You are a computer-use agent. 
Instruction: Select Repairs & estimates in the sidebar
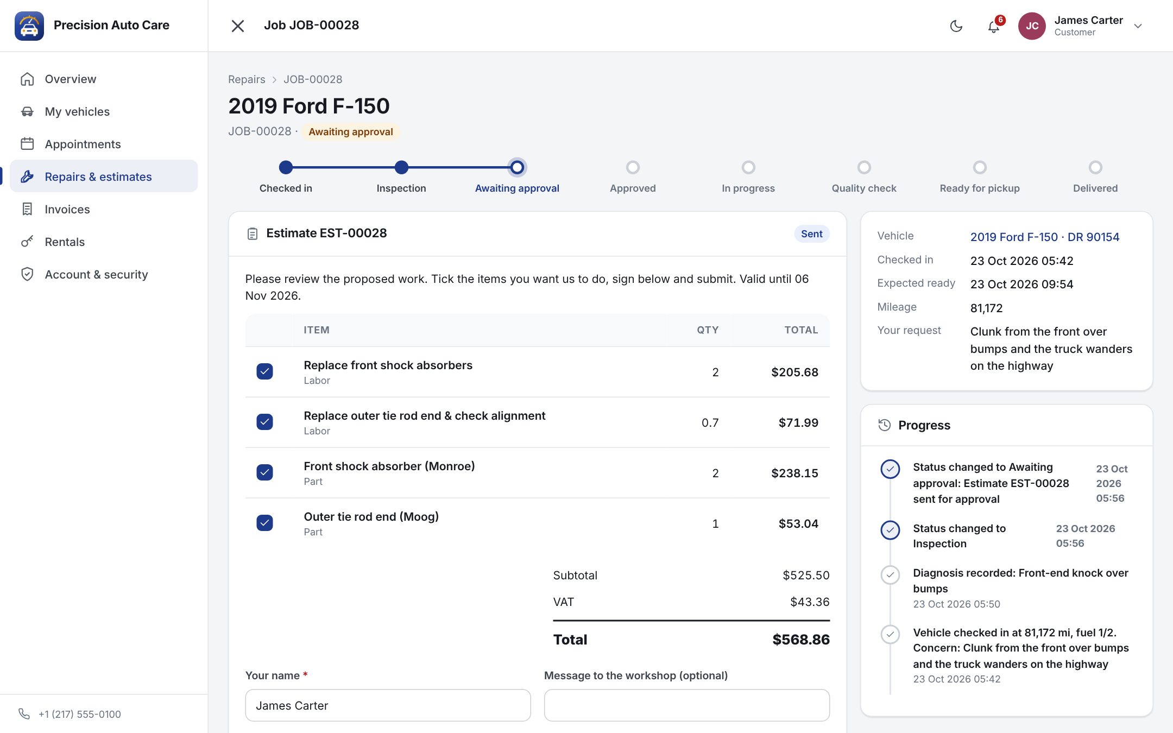click(104, 176)
